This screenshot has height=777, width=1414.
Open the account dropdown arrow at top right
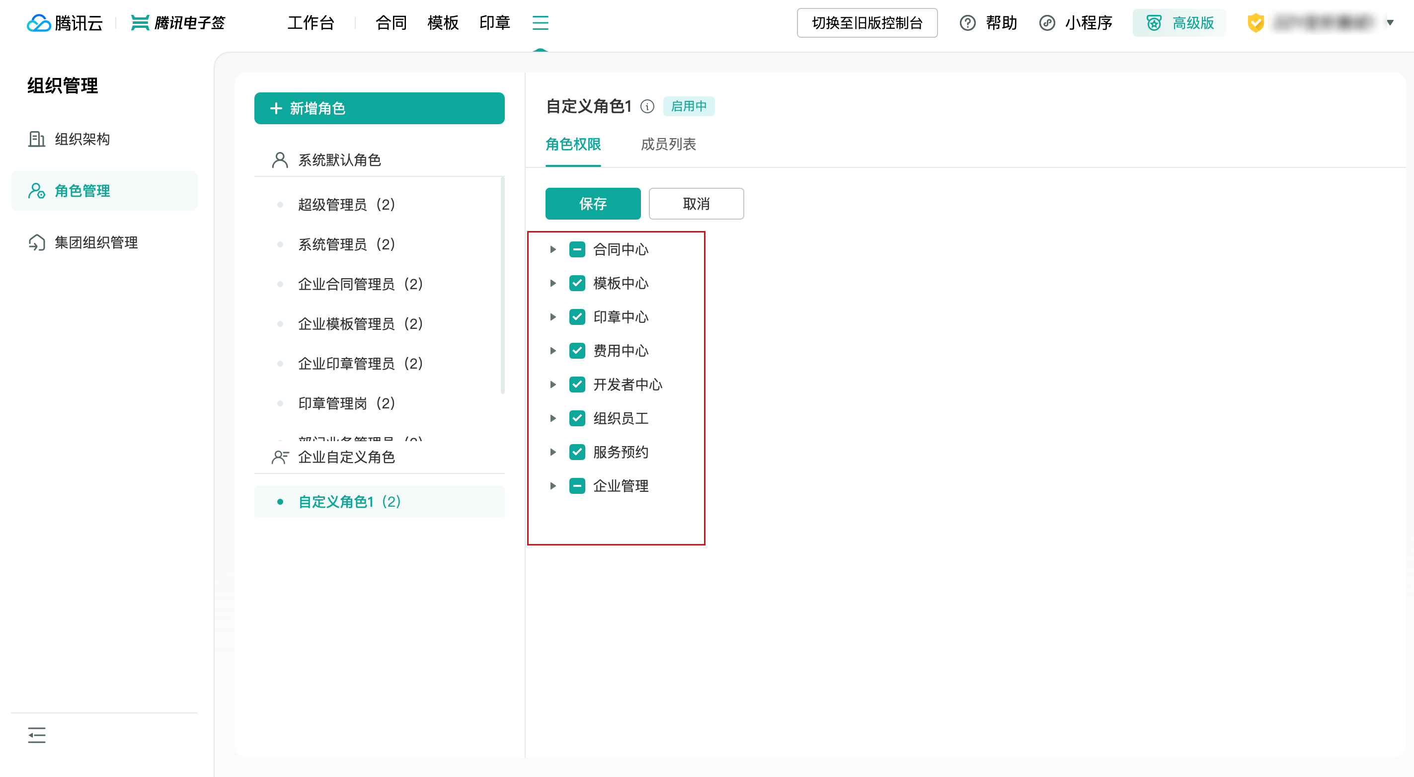(1390, 23)
